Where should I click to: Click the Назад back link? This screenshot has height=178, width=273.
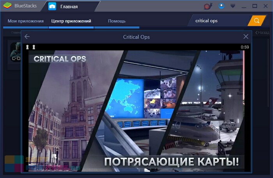(262, 33)
